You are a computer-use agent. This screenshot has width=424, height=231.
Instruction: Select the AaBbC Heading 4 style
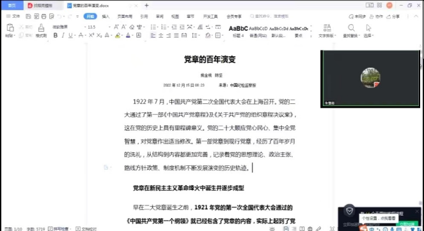point(239,31)
